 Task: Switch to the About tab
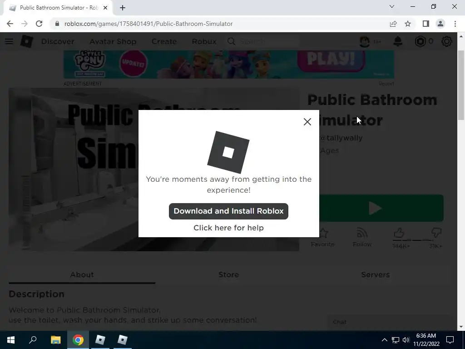coord(82,275)
